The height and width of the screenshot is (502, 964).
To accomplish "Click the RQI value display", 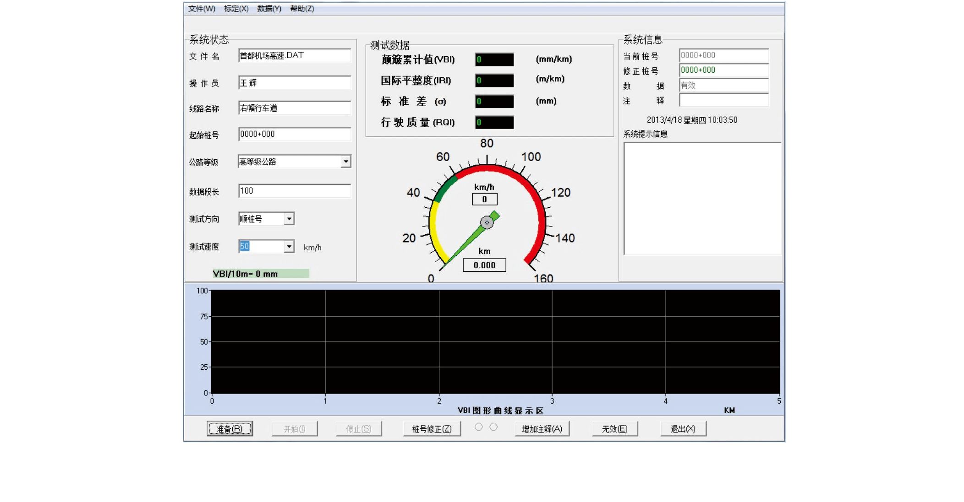I will 494,122.
